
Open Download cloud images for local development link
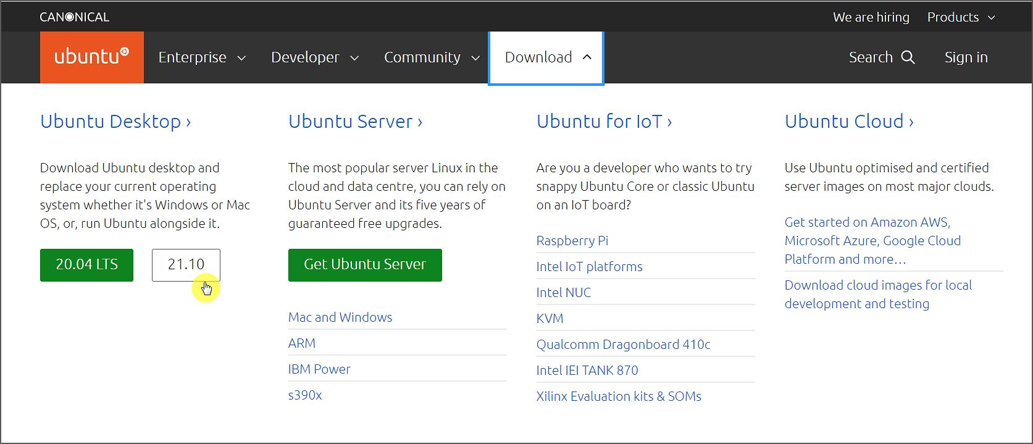click(x=879, y=295)
